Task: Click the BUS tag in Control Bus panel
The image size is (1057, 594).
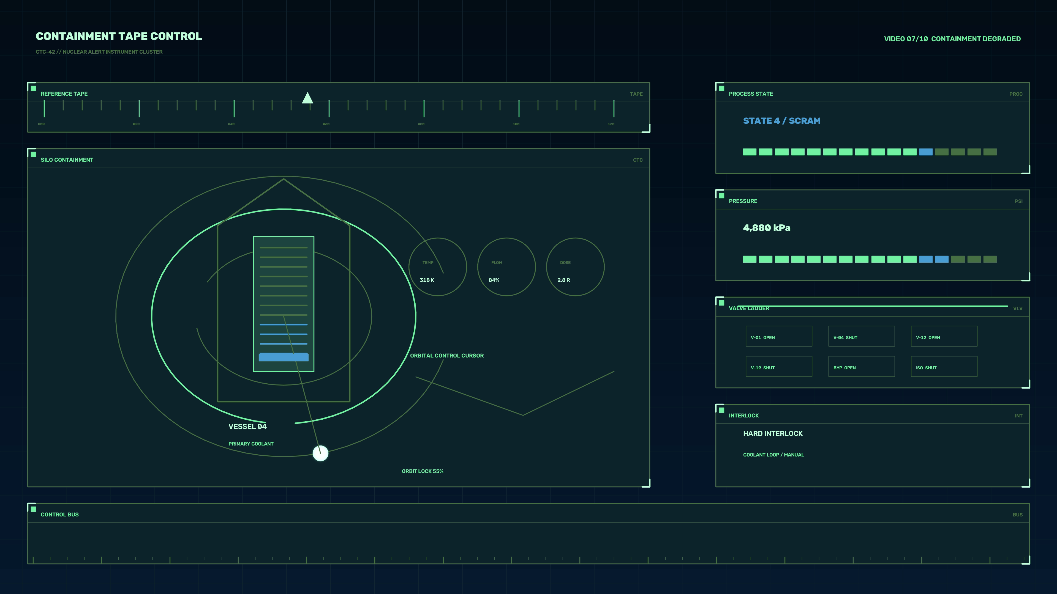Action: click(x=1018, y=515)
